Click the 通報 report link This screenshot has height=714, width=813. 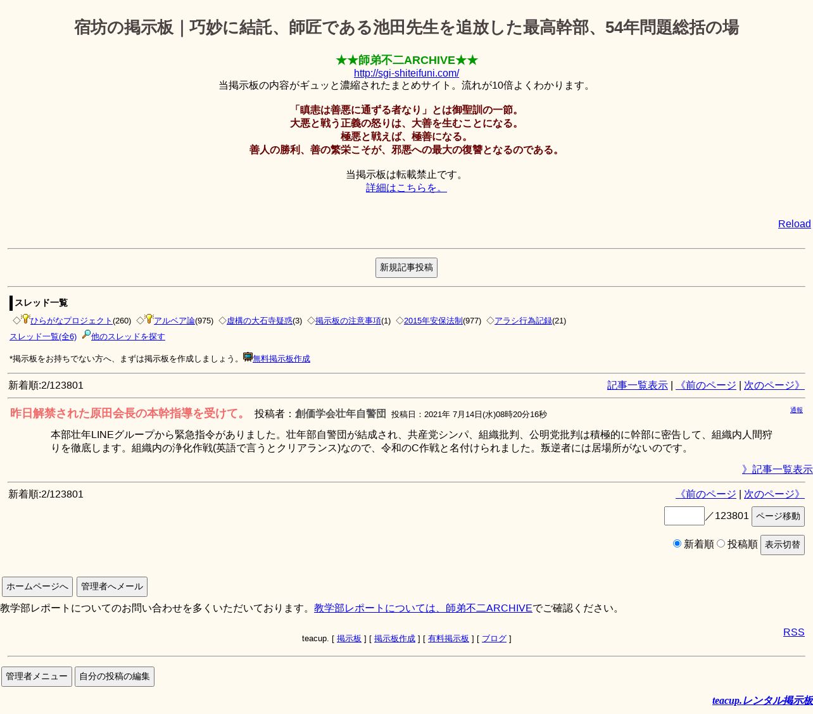tap(797, 410)
